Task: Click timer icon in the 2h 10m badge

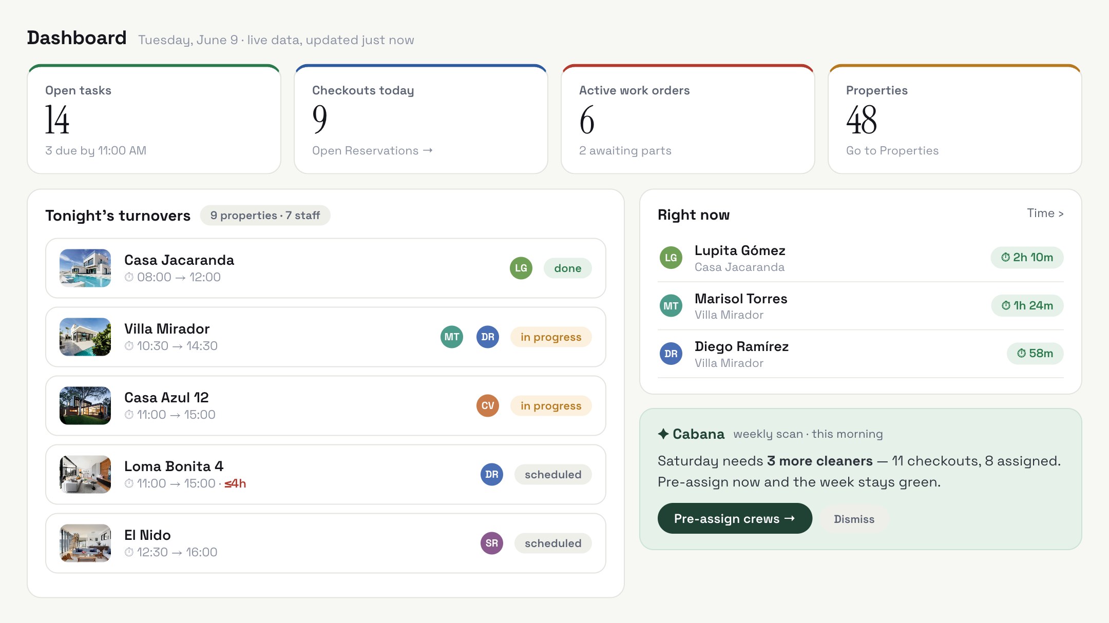Action: tap(1006, 257)
